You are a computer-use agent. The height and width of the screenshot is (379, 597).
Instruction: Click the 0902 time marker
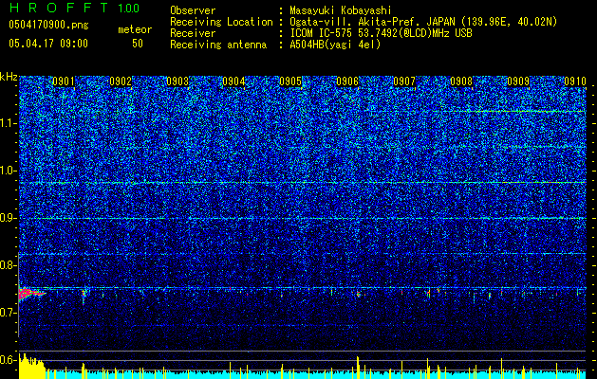(x=121, y=81)
